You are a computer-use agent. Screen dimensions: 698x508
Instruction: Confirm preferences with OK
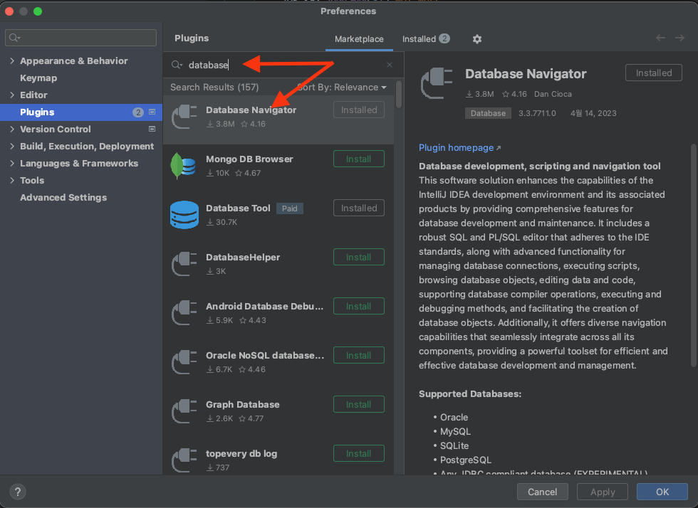pos(662,492)
